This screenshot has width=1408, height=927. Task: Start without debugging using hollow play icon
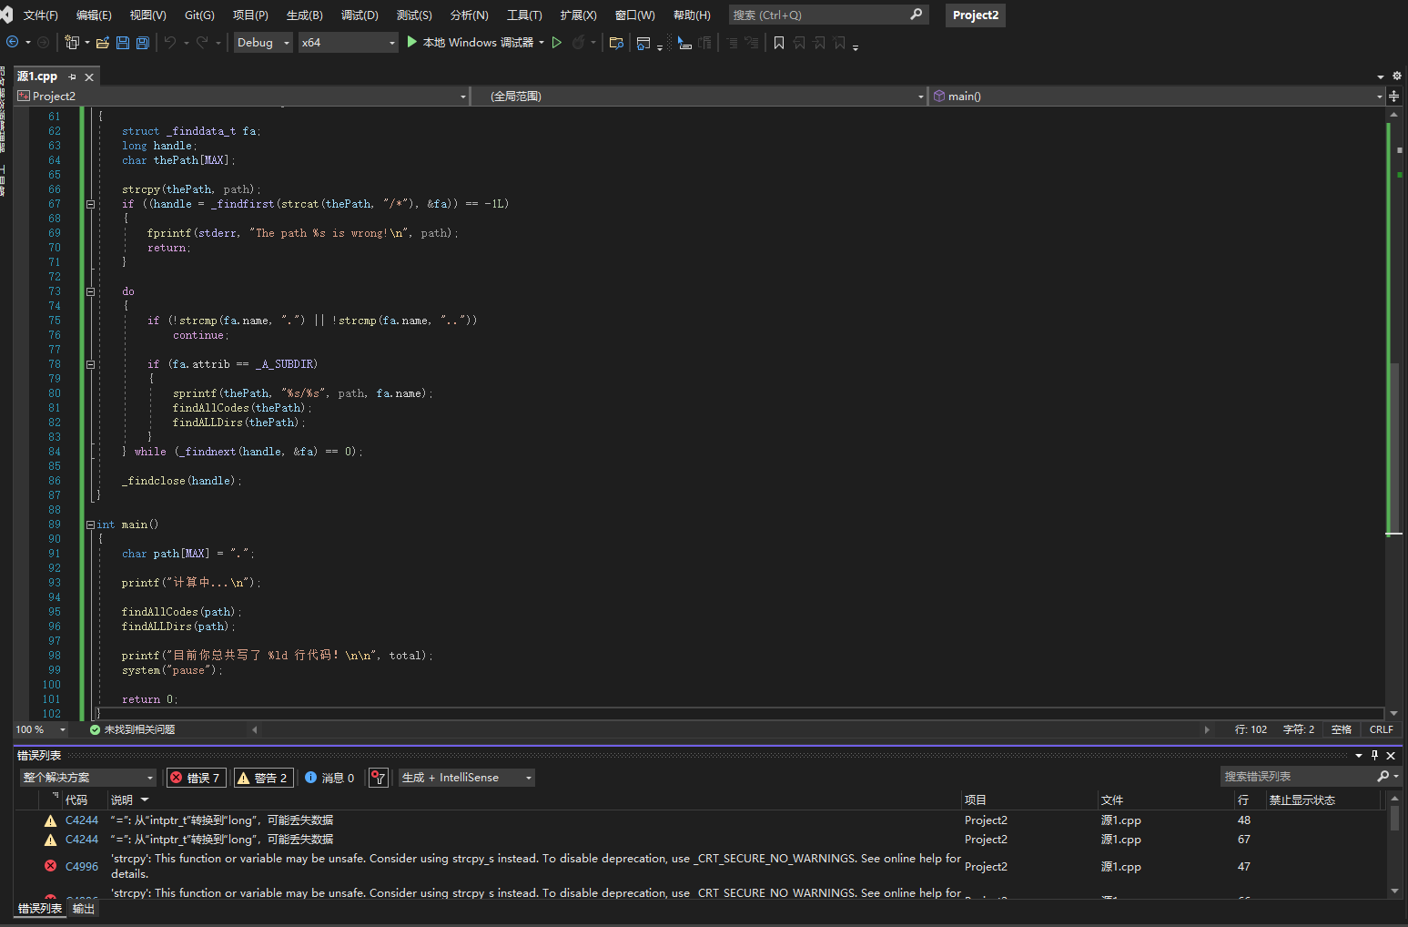[x=557, y=42]
